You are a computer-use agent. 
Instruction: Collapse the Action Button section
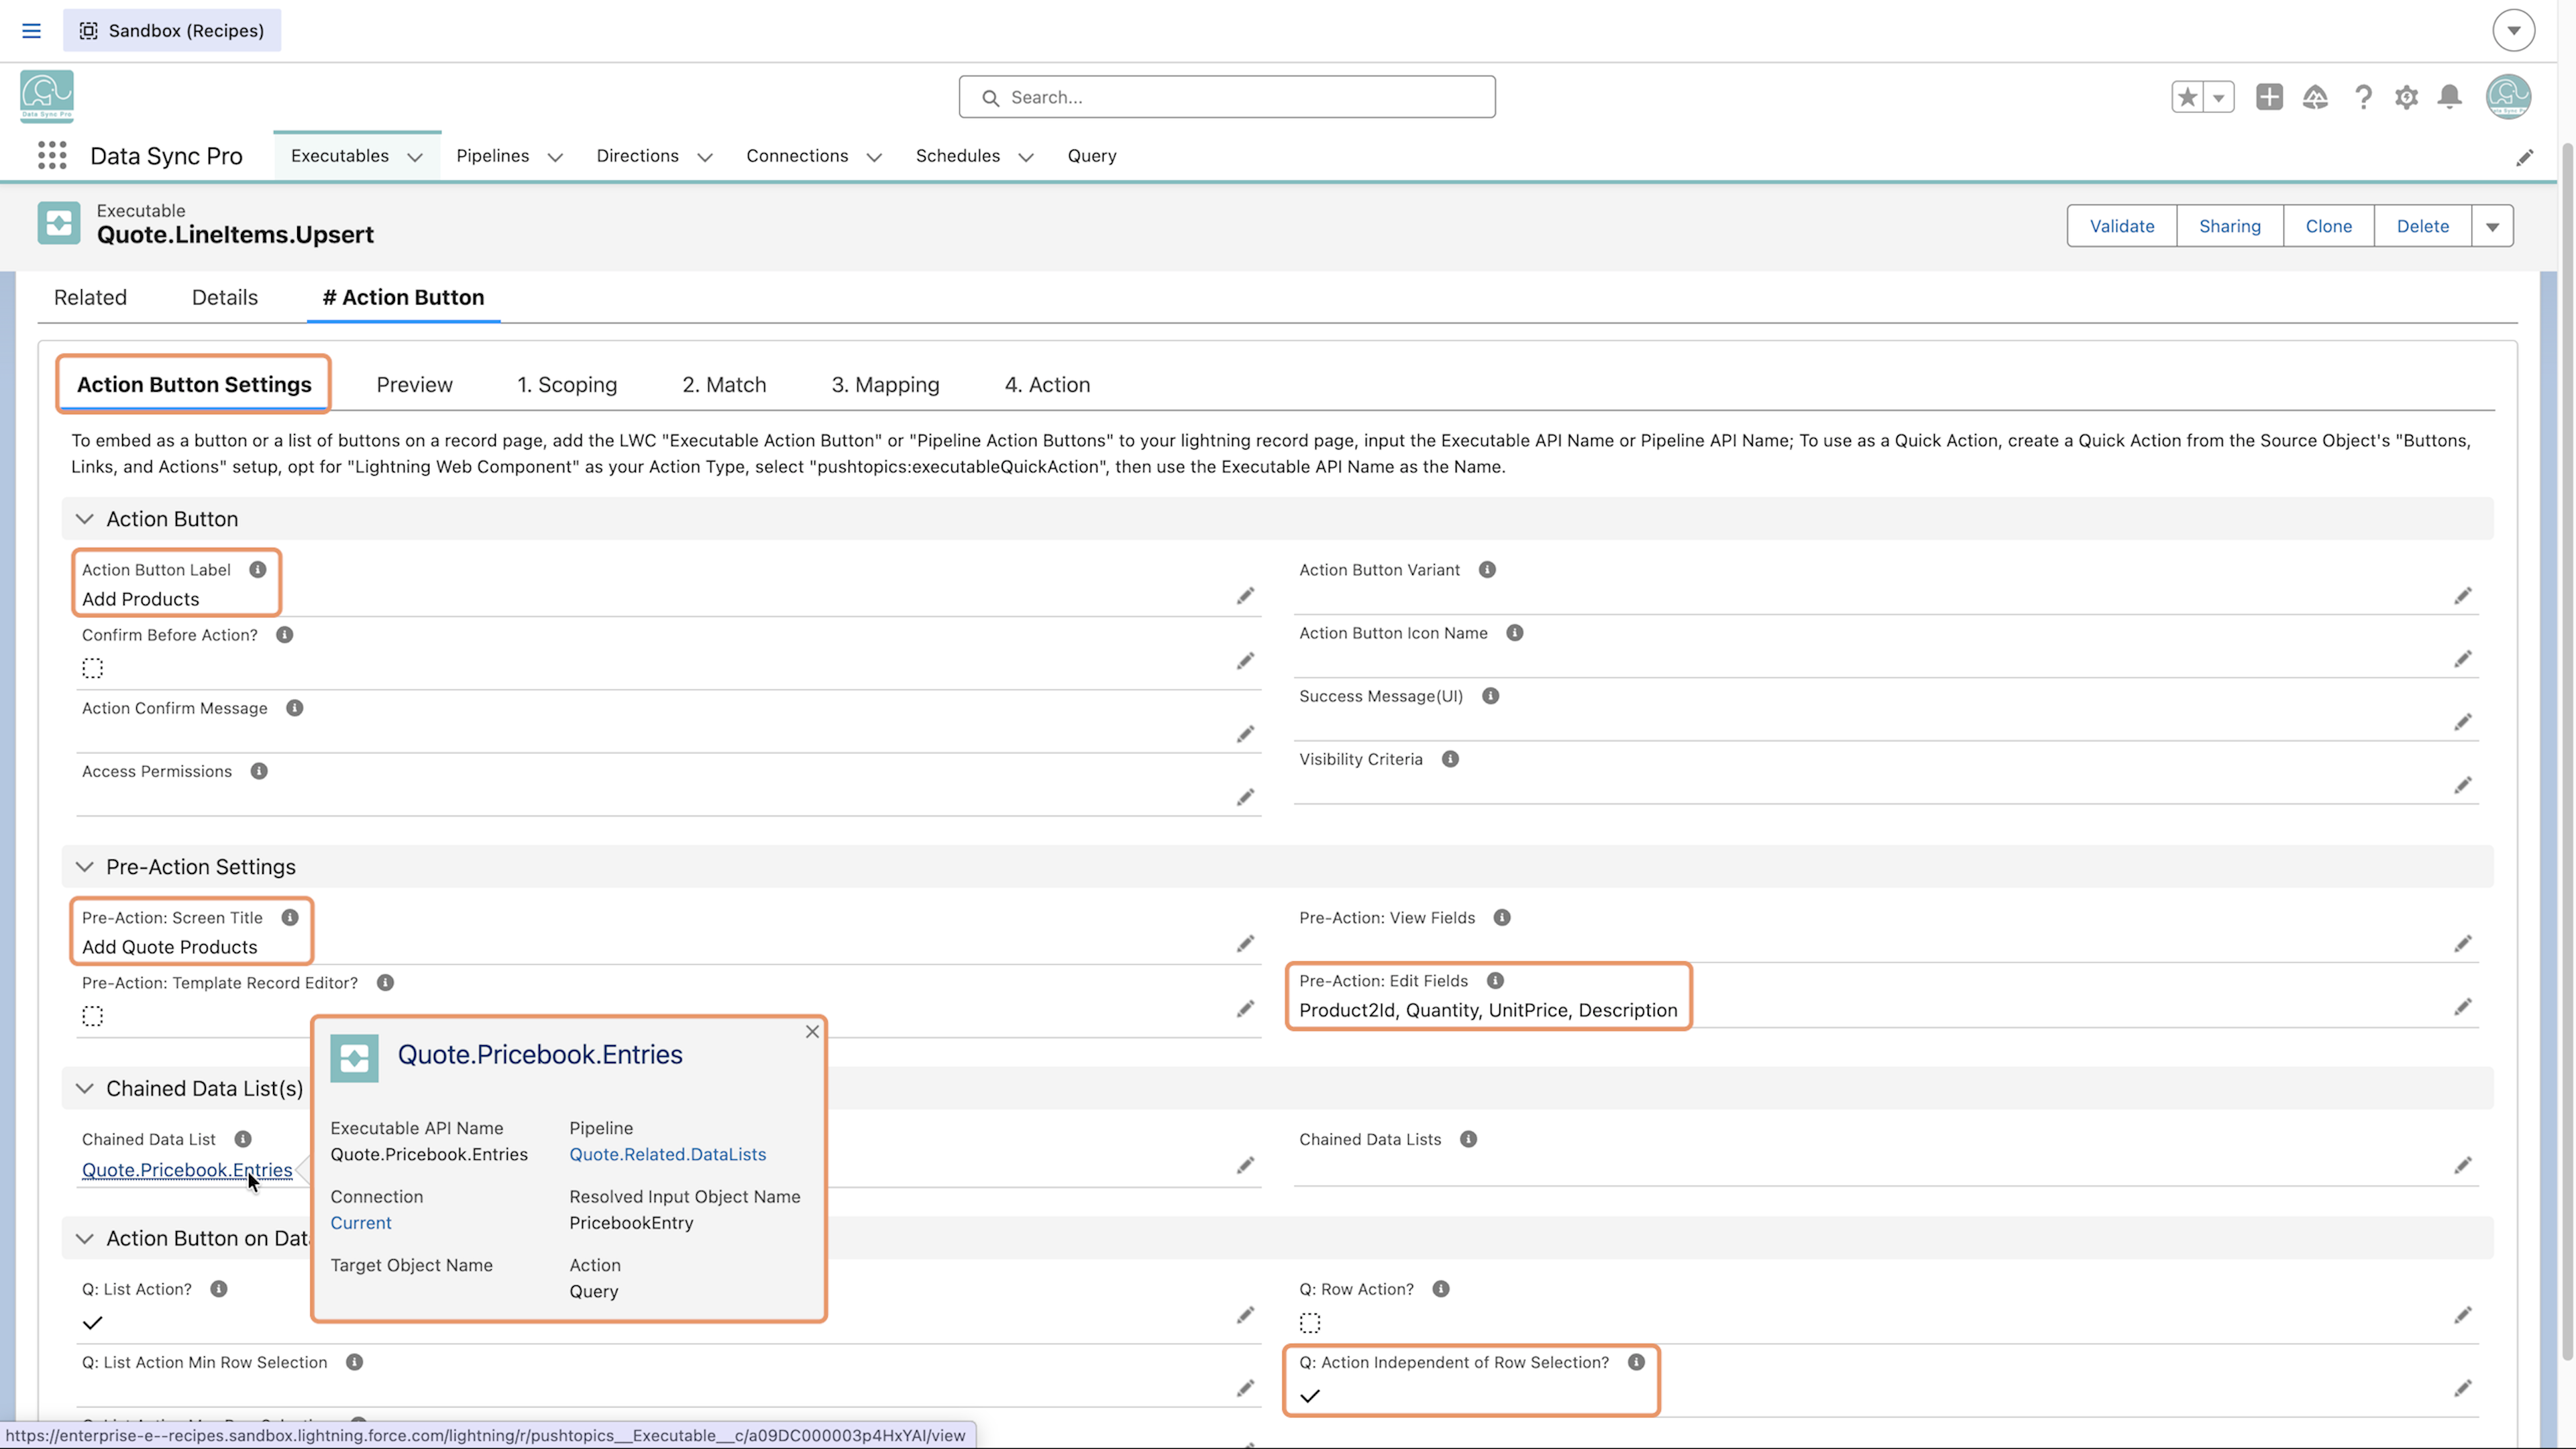(x=85, y=519)
